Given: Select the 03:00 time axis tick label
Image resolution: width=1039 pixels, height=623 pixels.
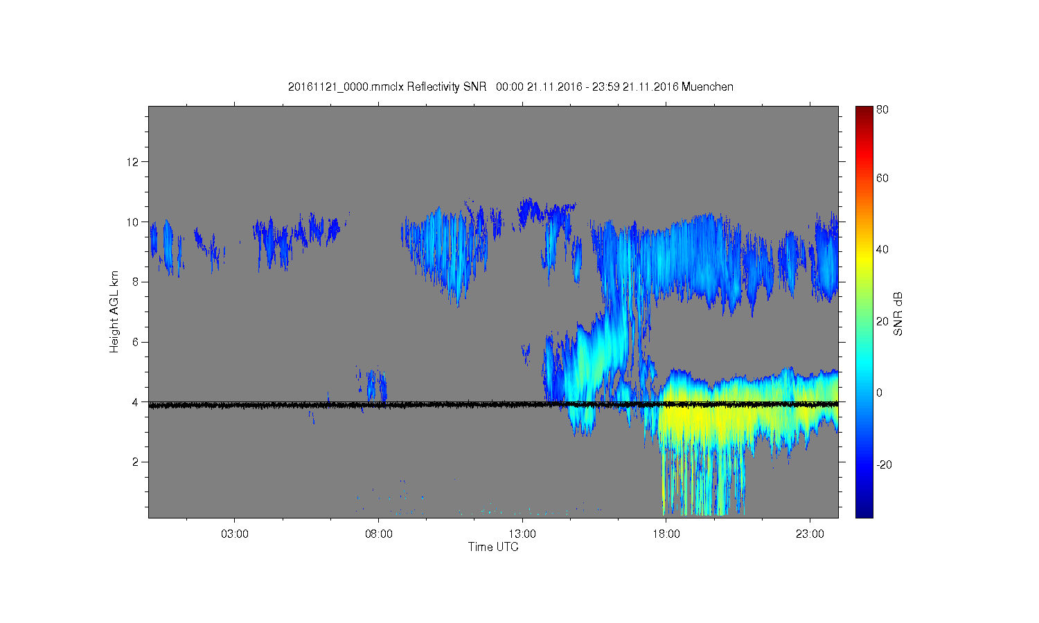Looking at the screenshot, I should coord(235,534).
